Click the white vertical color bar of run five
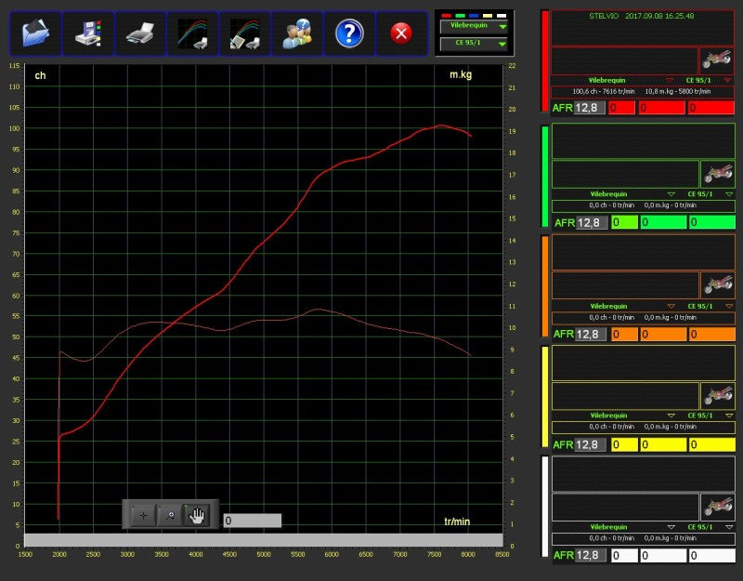 pos(545,507)
